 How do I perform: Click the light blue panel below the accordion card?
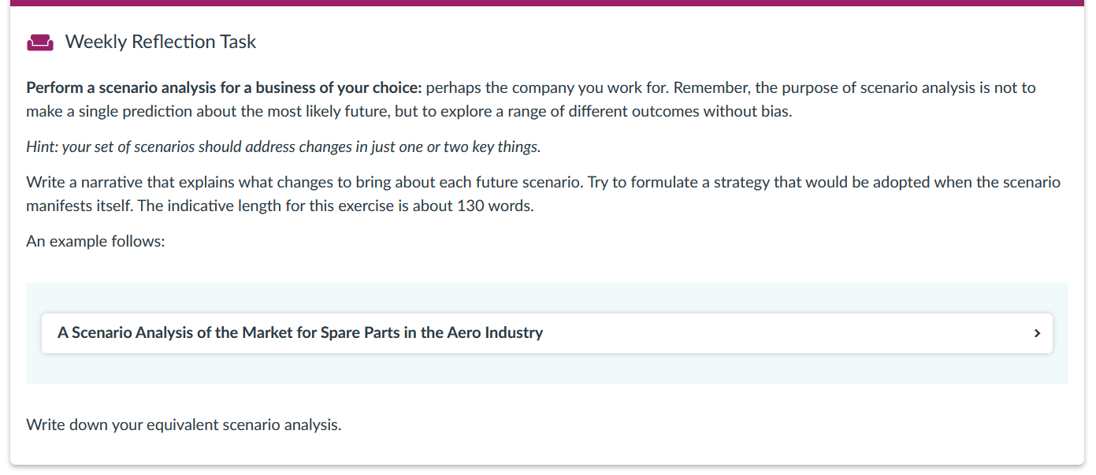point(547,369)
